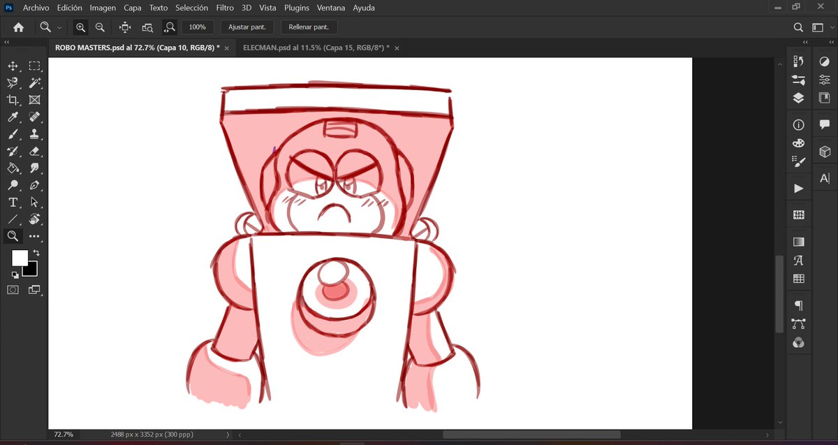Select the Eraser tool

click(x=34, y=151)
